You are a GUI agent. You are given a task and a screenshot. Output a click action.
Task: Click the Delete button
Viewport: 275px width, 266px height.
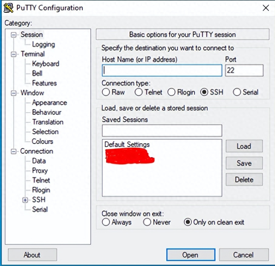point(244,179)
